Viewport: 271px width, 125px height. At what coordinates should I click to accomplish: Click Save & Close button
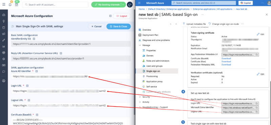click(118, 26)
